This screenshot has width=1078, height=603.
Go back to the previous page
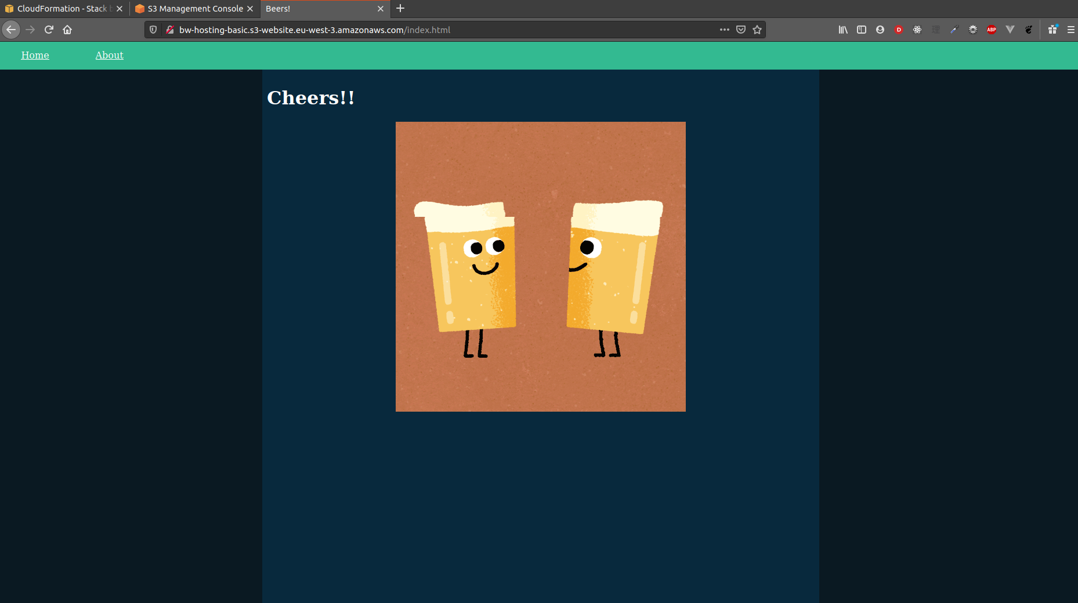point(11,30)
